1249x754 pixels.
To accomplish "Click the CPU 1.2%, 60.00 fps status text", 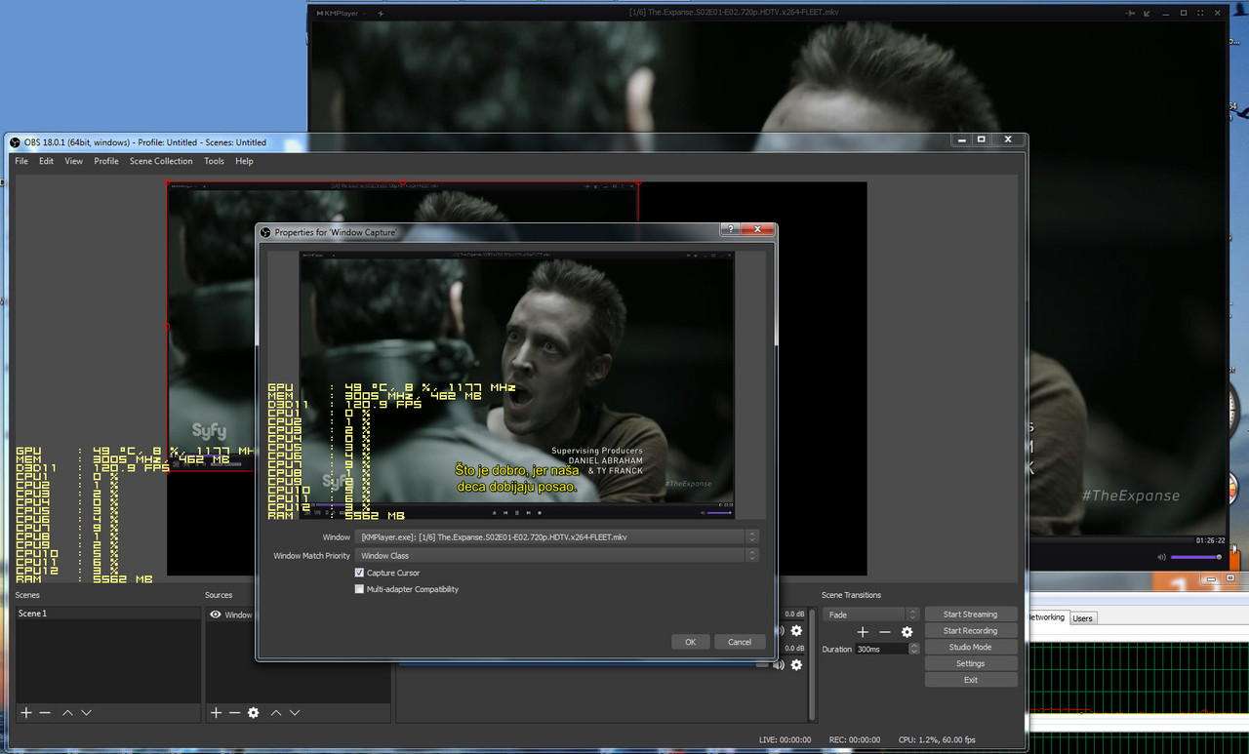I will (x=937, y=739).
